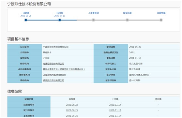Viewport: 182px width, 118px height.
Task: Click the 签字评估师 label cell
Action: (x=111, y=80)
